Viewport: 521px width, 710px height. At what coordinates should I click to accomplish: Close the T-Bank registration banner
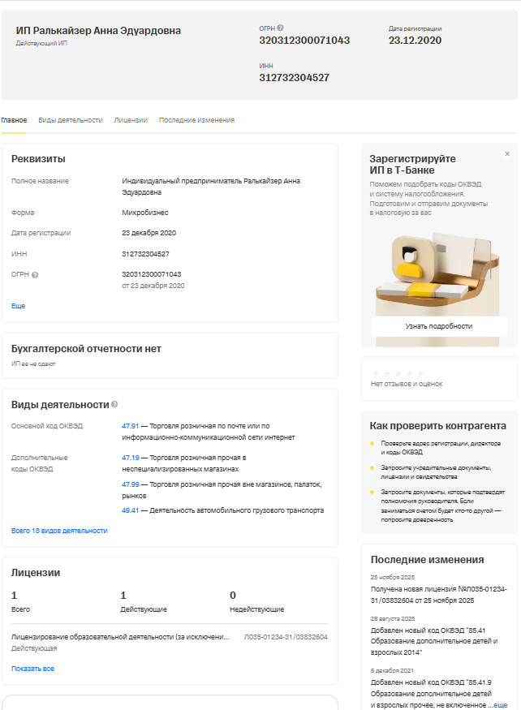point(507,154)
